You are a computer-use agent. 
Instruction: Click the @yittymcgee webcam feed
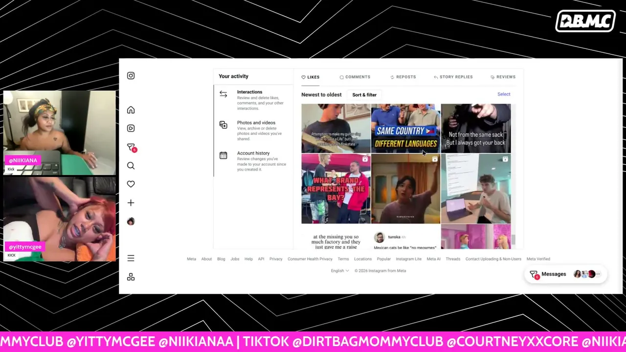coord(60,219)
